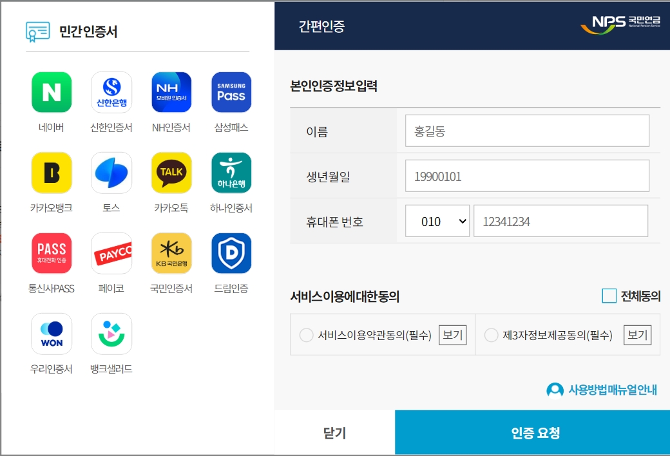The width and height of the screenshot is (670, 456).
Task: Click the 네이버 label text
Action: point(52,128)
